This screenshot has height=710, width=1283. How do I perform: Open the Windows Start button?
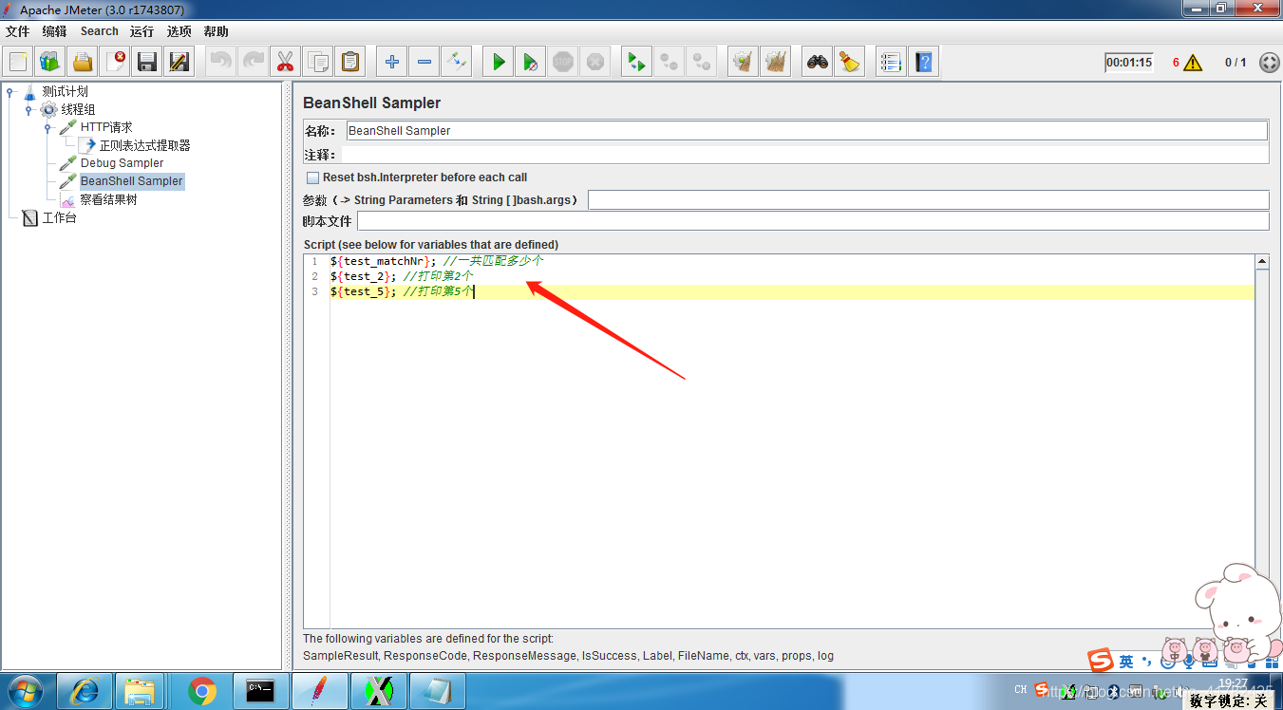[x=26, y=691]
